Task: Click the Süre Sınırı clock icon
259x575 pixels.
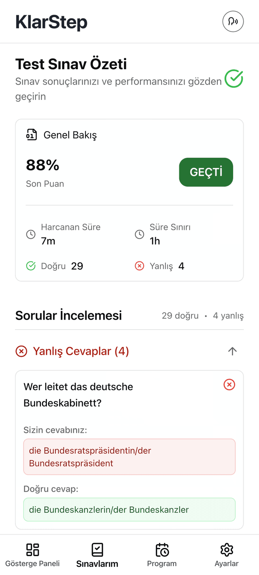Action: tap(140, 234)
